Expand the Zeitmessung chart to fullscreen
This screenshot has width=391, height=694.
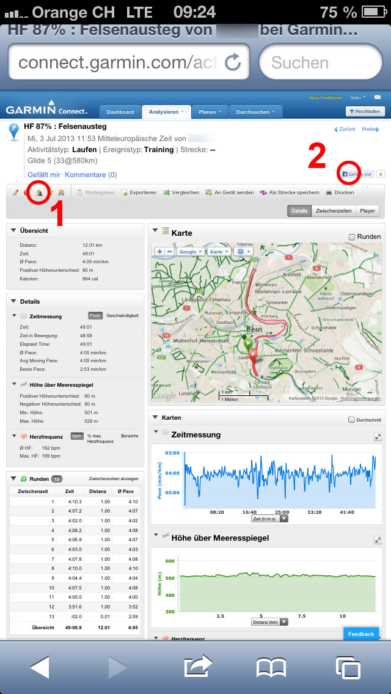(378, 437)
